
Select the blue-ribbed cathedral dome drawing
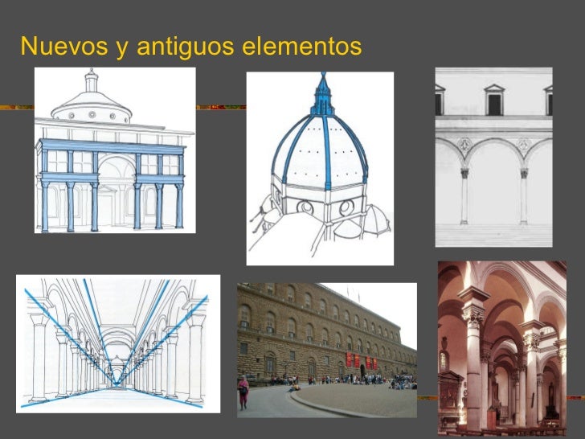320,168
